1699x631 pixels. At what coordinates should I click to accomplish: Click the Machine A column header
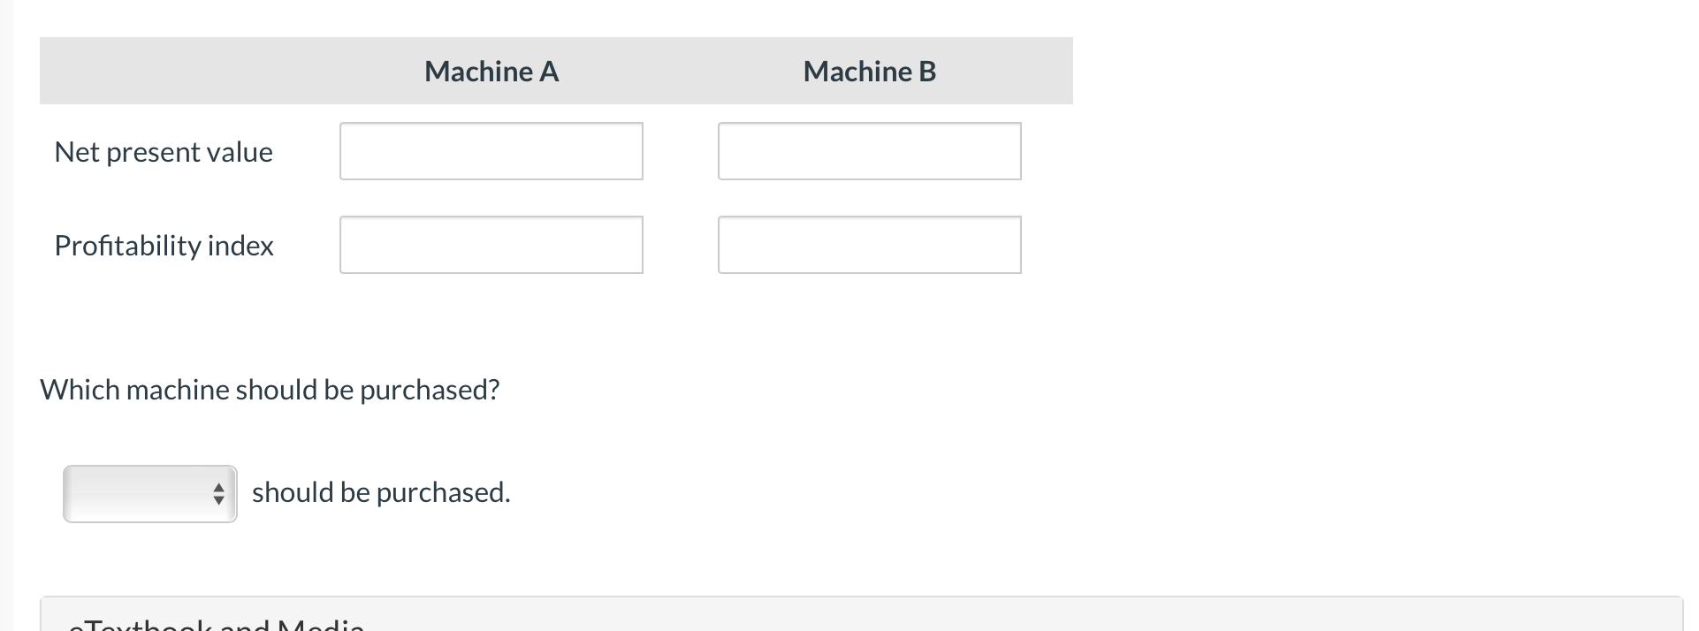(491, 71)
